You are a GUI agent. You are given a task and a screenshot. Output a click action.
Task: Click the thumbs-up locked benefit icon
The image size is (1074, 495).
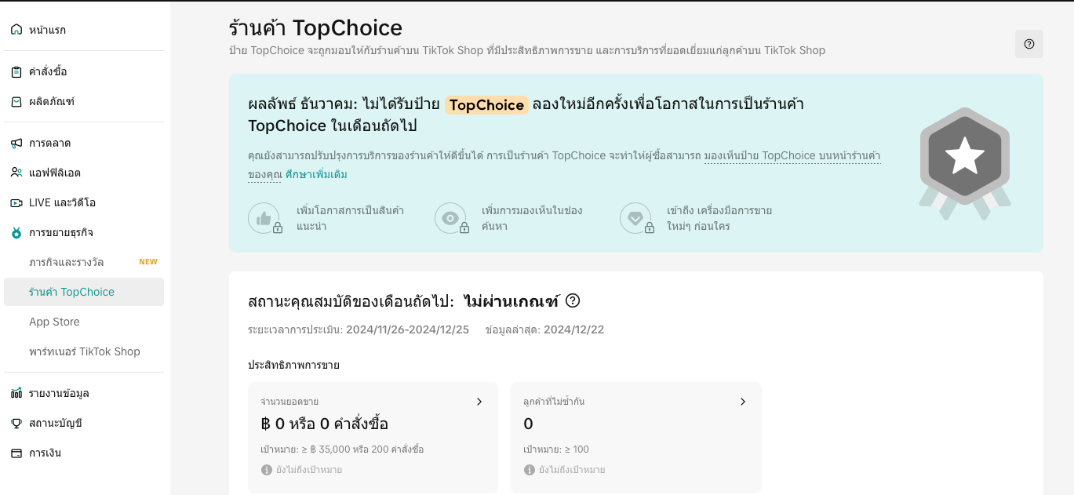click(264, 218)
